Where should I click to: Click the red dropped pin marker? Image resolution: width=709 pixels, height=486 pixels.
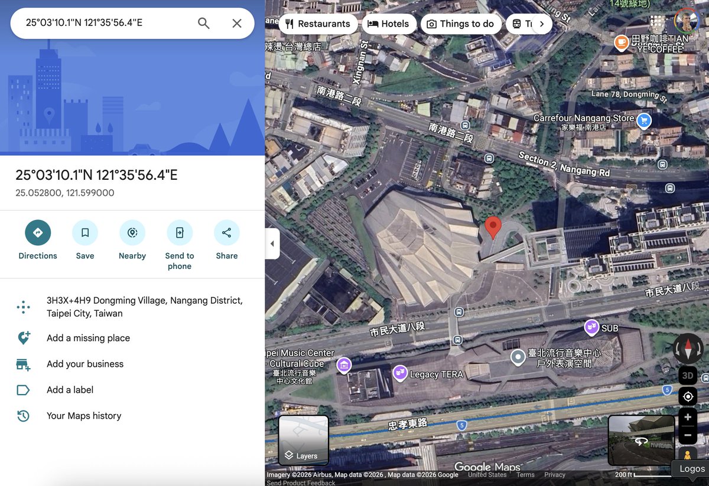493,227
